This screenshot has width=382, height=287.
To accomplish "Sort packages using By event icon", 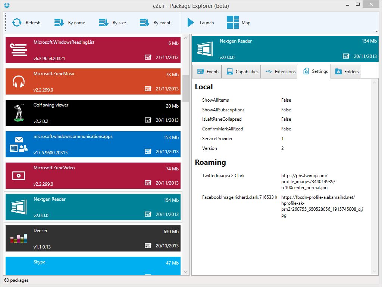I will coord(144,22).
